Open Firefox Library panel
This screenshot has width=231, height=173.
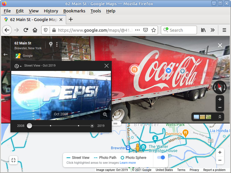coord(203,30)
